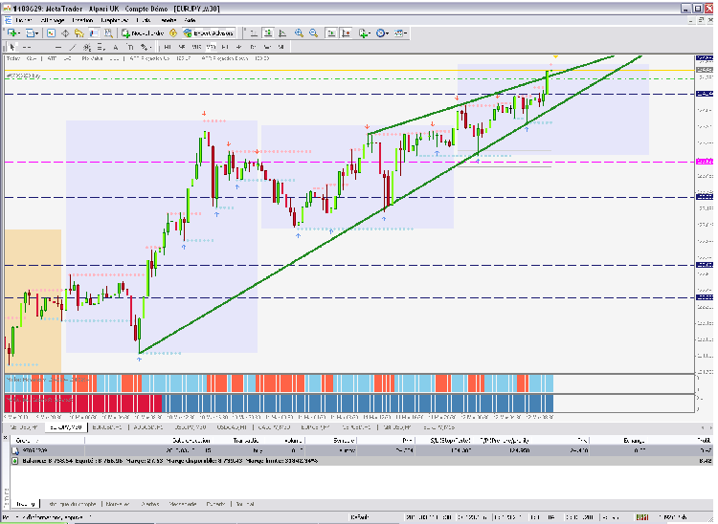Switch to the M1 timeframe

[168, 47]
